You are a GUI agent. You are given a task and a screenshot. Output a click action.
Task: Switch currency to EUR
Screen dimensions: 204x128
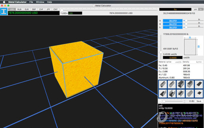coord(27,9)
